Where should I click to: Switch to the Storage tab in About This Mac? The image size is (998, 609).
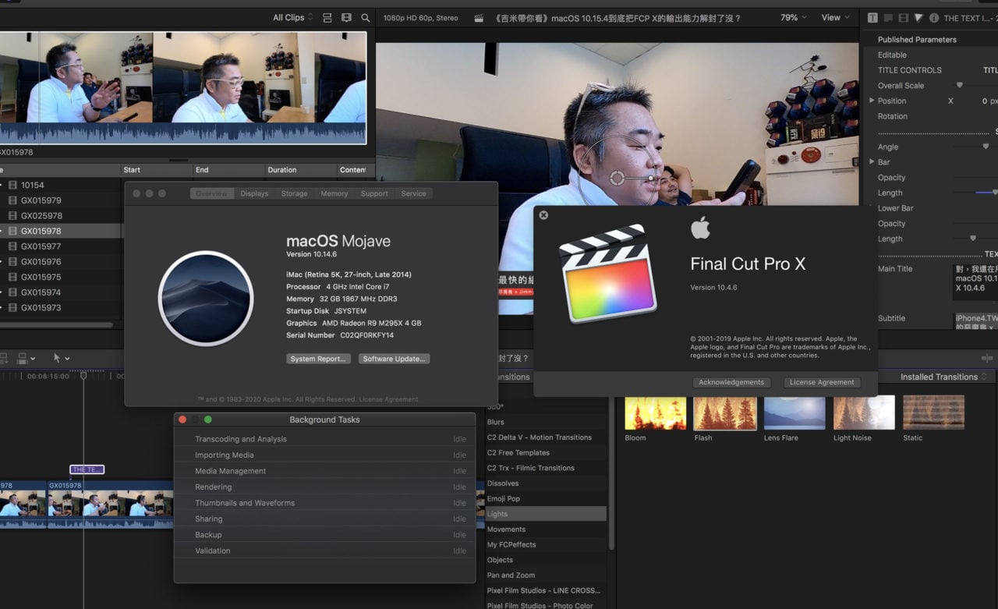294,193
